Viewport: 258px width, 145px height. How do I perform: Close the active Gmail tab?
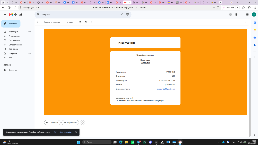pyautogui.click(x=129, y=3)
